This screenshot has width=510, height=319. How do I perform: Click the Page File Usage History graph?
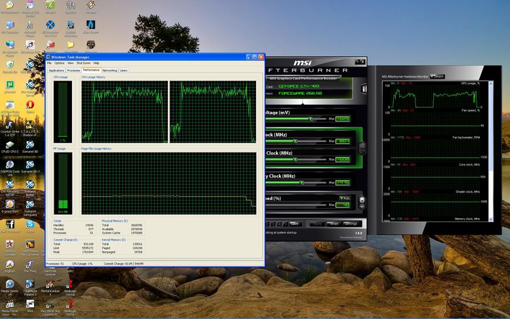click(x=169, y=183)
